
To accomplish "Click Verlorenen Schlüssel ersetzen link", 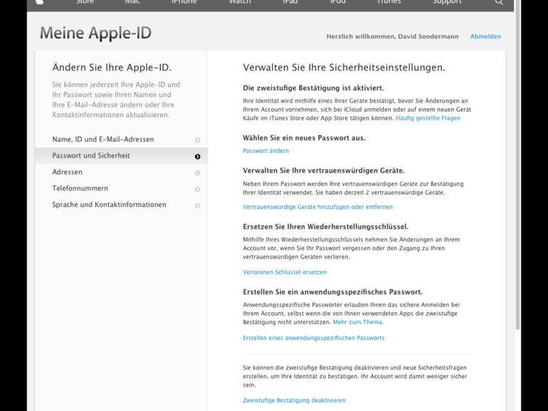I will point(285,272).
